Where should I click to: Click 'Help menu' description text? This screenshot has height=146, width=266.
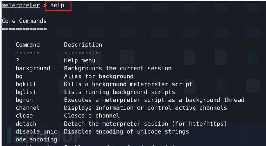coord(79,60)
